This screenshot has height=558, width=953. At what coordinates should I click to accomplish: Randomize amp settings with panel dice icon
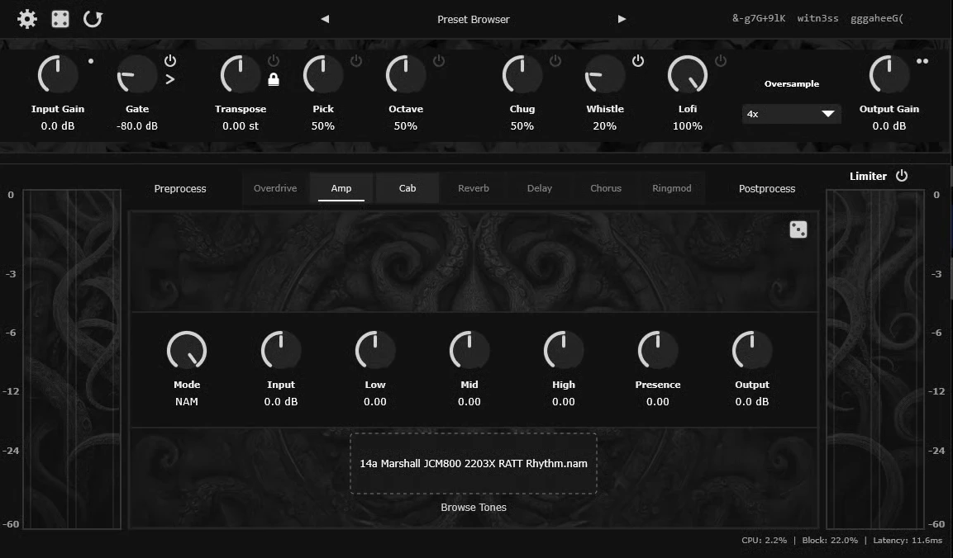798,229
